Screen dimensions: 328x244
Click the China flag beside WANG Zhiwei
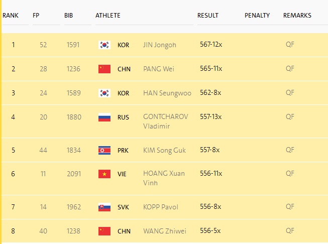104,231
